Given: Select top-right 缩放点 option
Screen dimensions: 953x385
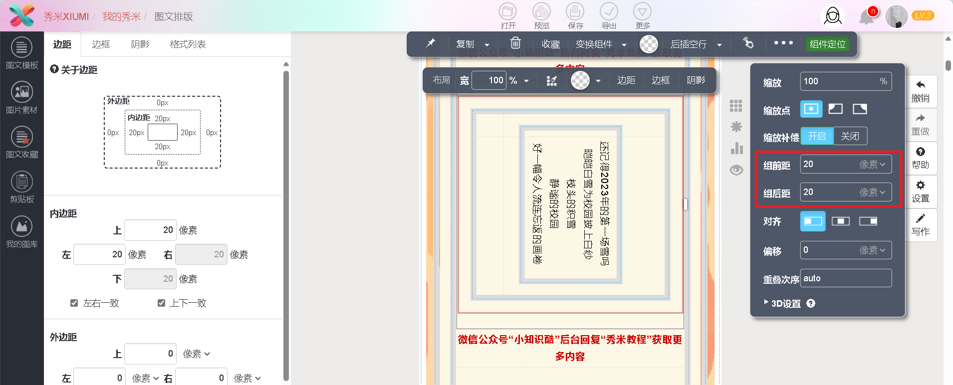Looking at the screenshot, I should pyautogui.click(x=860, y=109).
